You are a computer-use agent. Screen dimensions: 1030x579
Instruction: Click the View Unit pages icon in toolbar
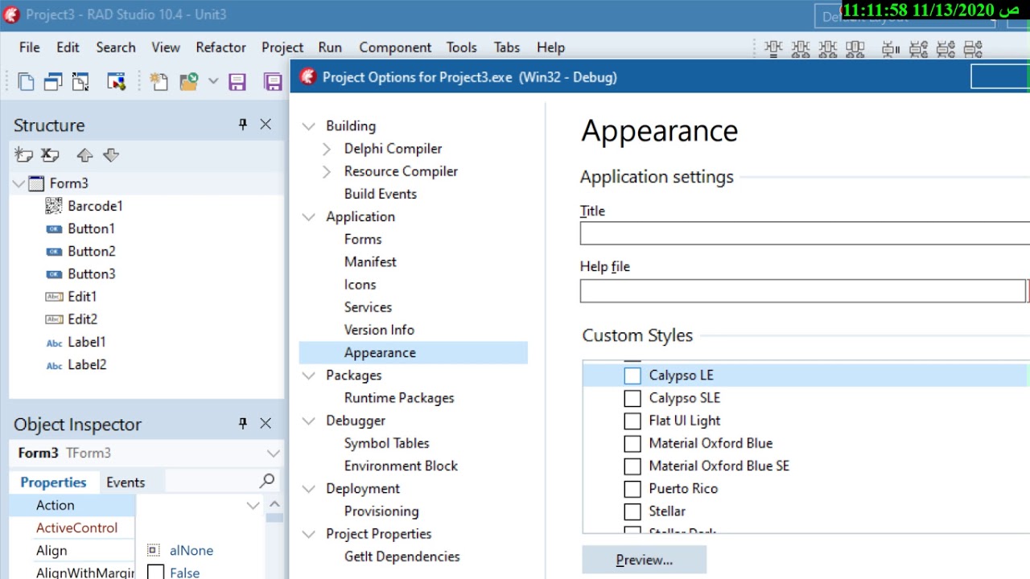(x=27, y=81)
